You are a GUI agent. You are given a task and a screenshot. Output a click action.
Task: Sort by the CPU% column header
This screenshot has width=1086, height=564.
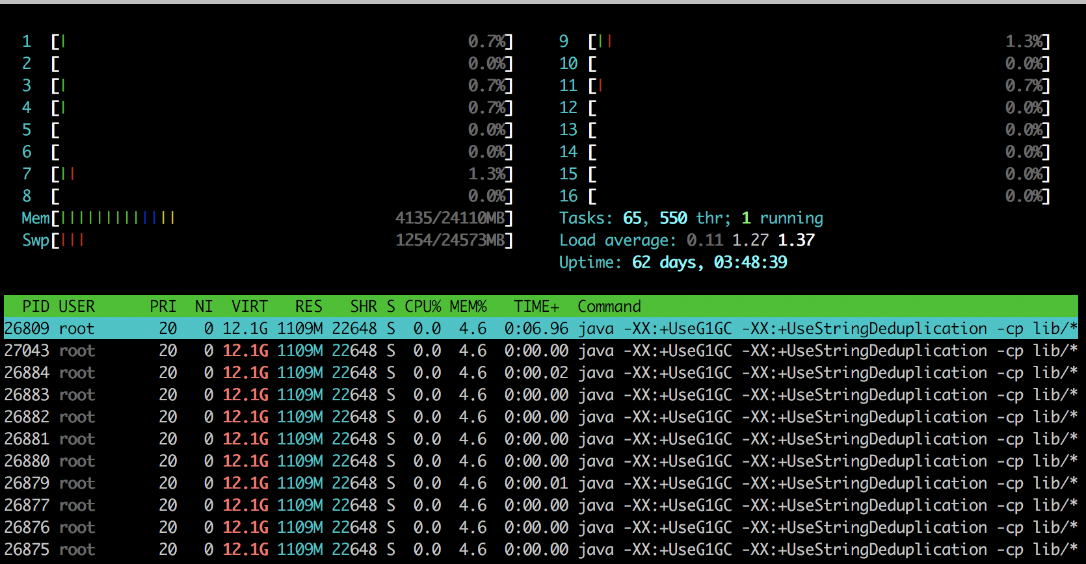click(x=423, y=307)
